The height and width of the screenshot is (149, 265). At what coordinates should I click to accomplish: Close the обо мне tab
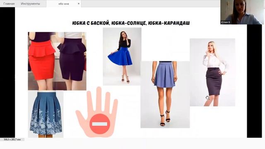pos(79,4)
